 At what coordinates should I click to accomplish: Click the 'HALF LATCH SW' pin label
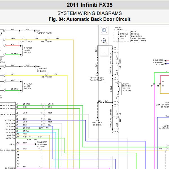coord(8,114)
